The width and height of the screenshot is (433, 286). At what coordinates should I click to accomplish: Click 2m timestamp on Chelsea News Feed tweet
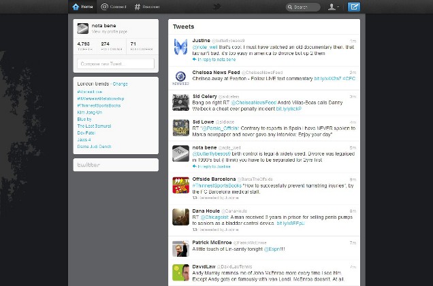(353, 73)
